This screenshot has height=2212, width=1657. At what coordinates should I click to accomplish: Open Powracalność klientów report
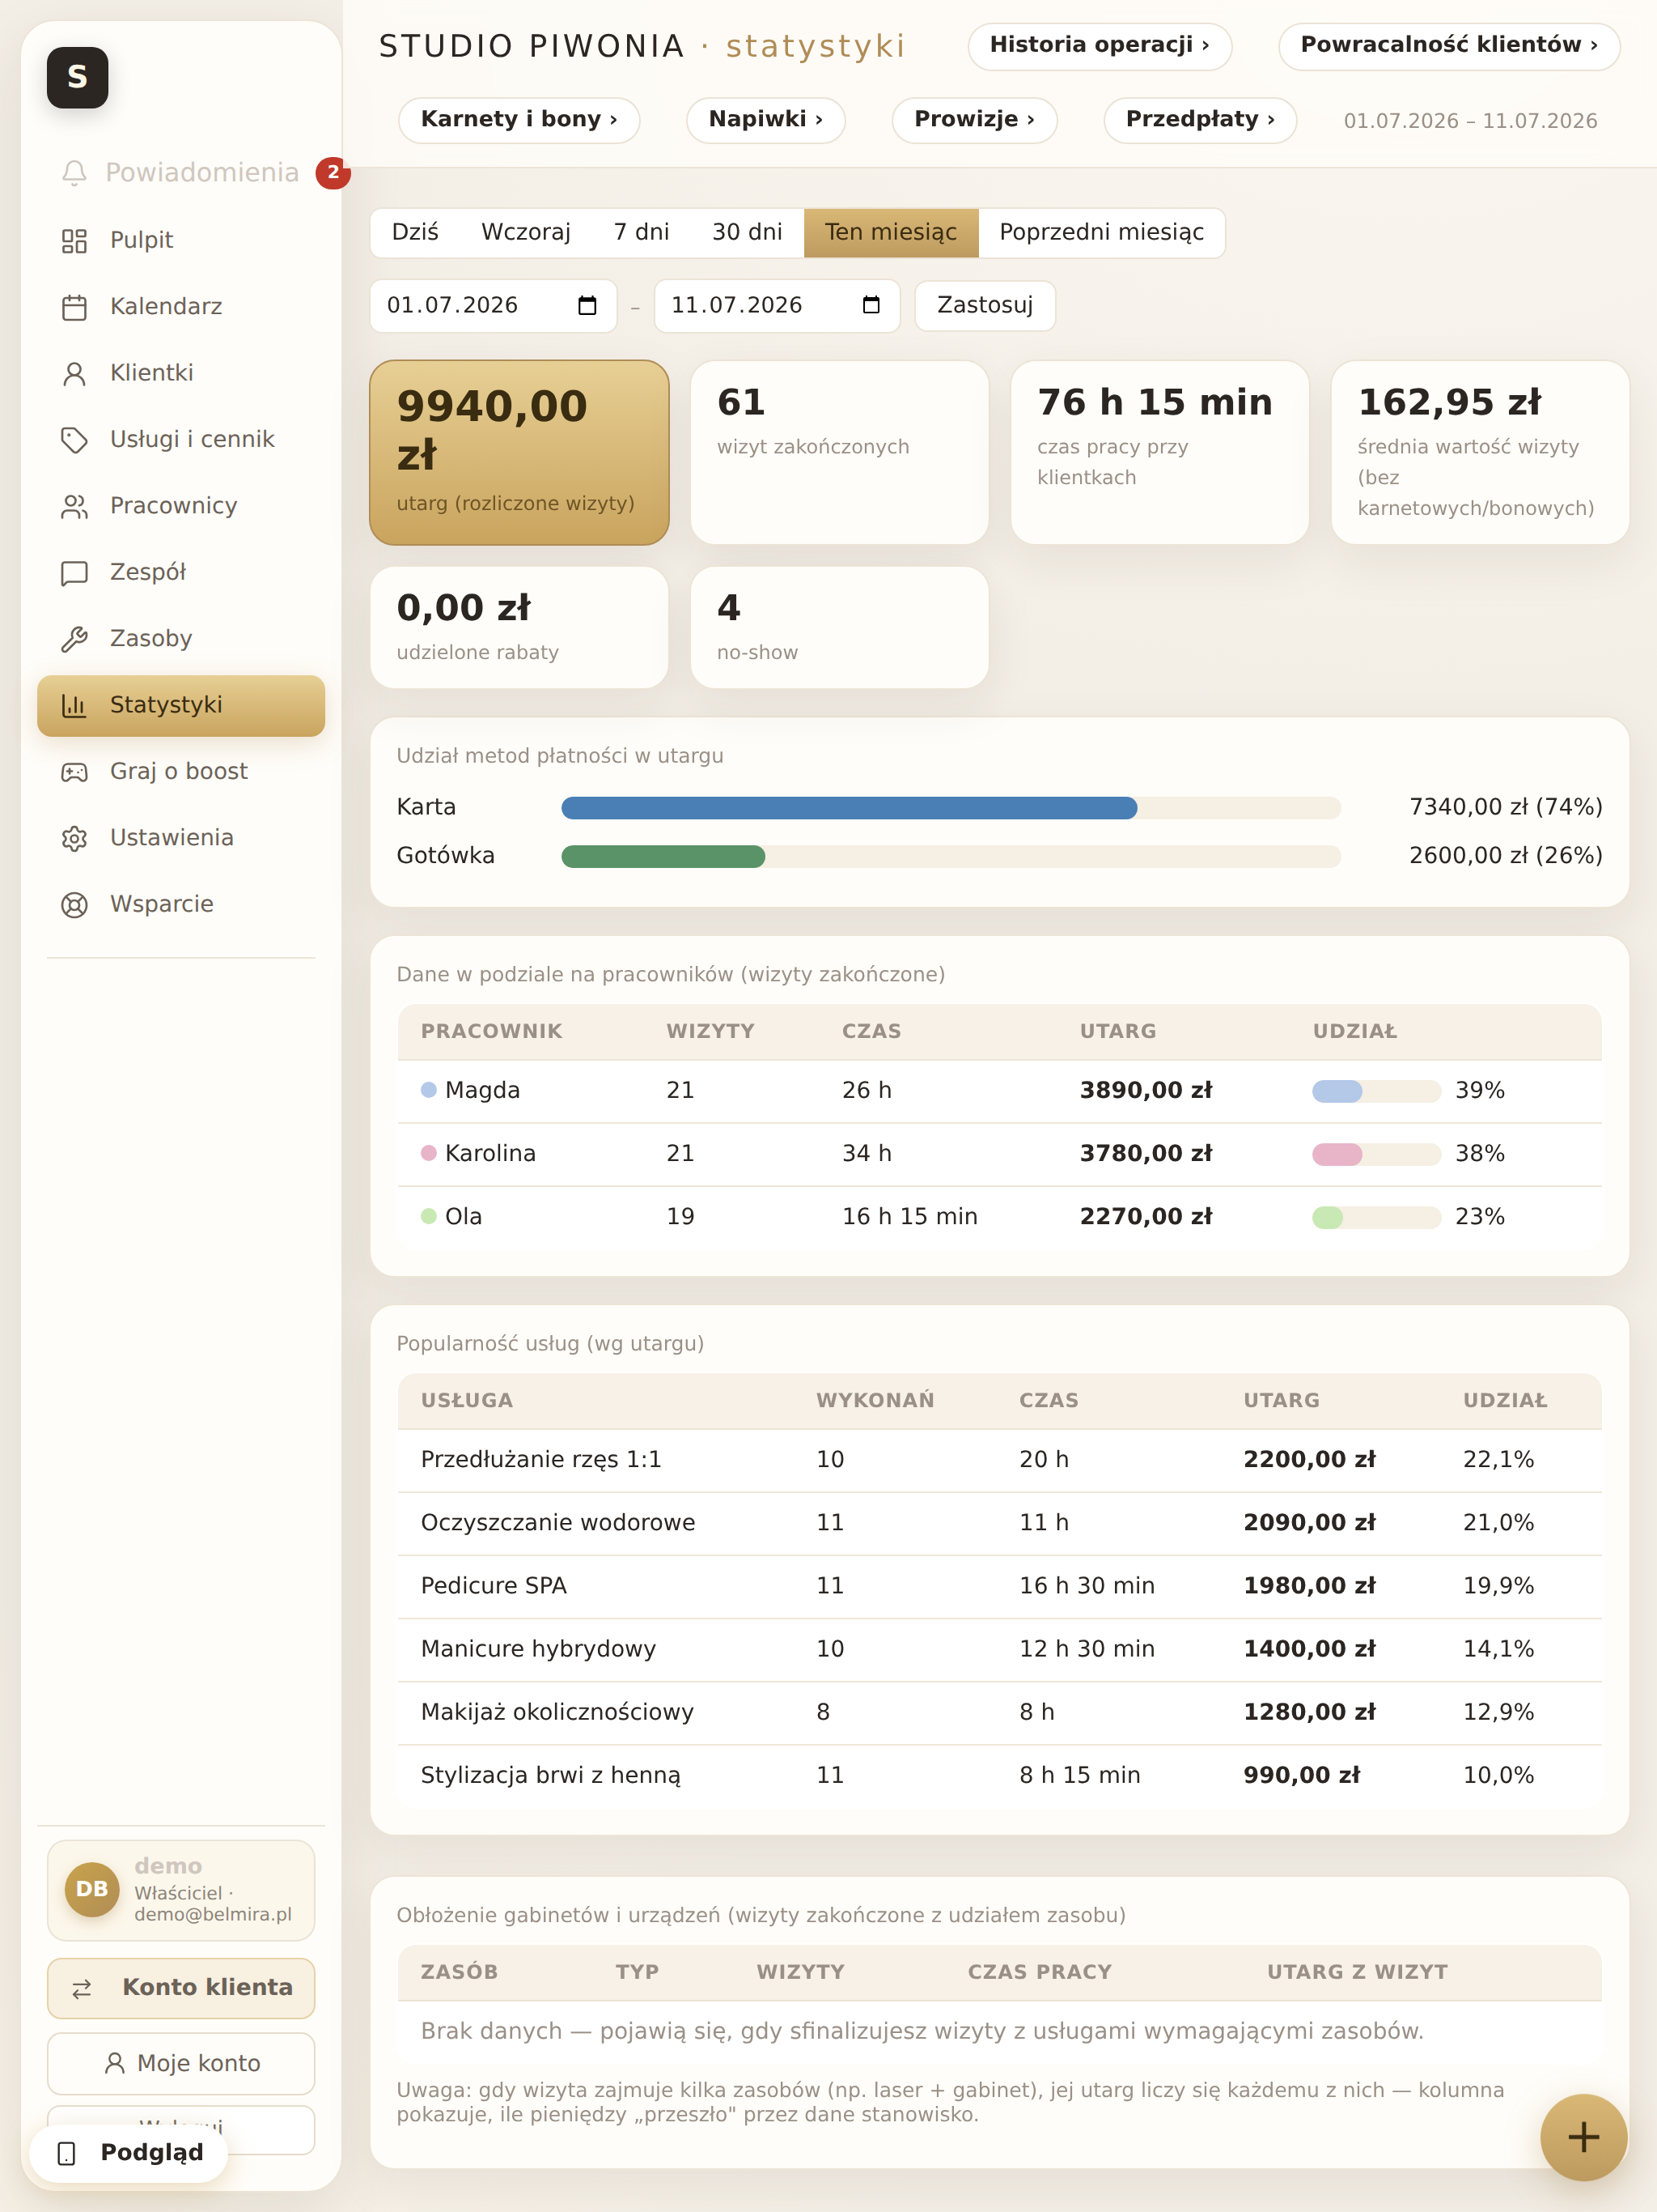[x=1448, y=45]
